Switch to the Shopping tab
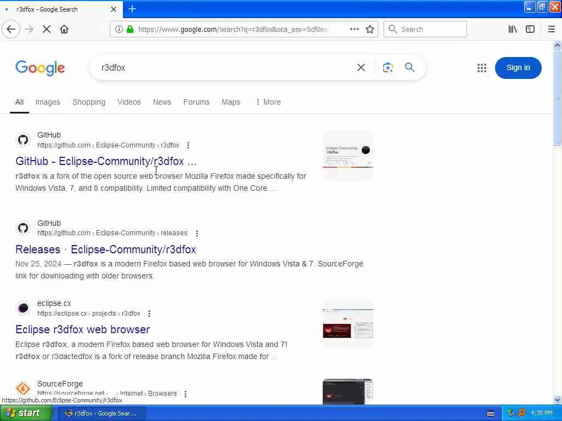This screenshot has height=421, width=562. coord(89,102)
